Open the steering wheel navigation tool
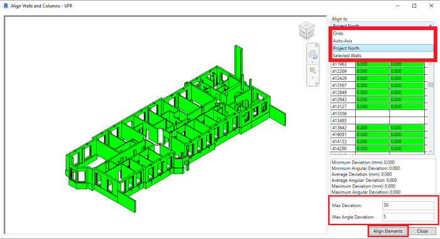 (x=312, y=55)
